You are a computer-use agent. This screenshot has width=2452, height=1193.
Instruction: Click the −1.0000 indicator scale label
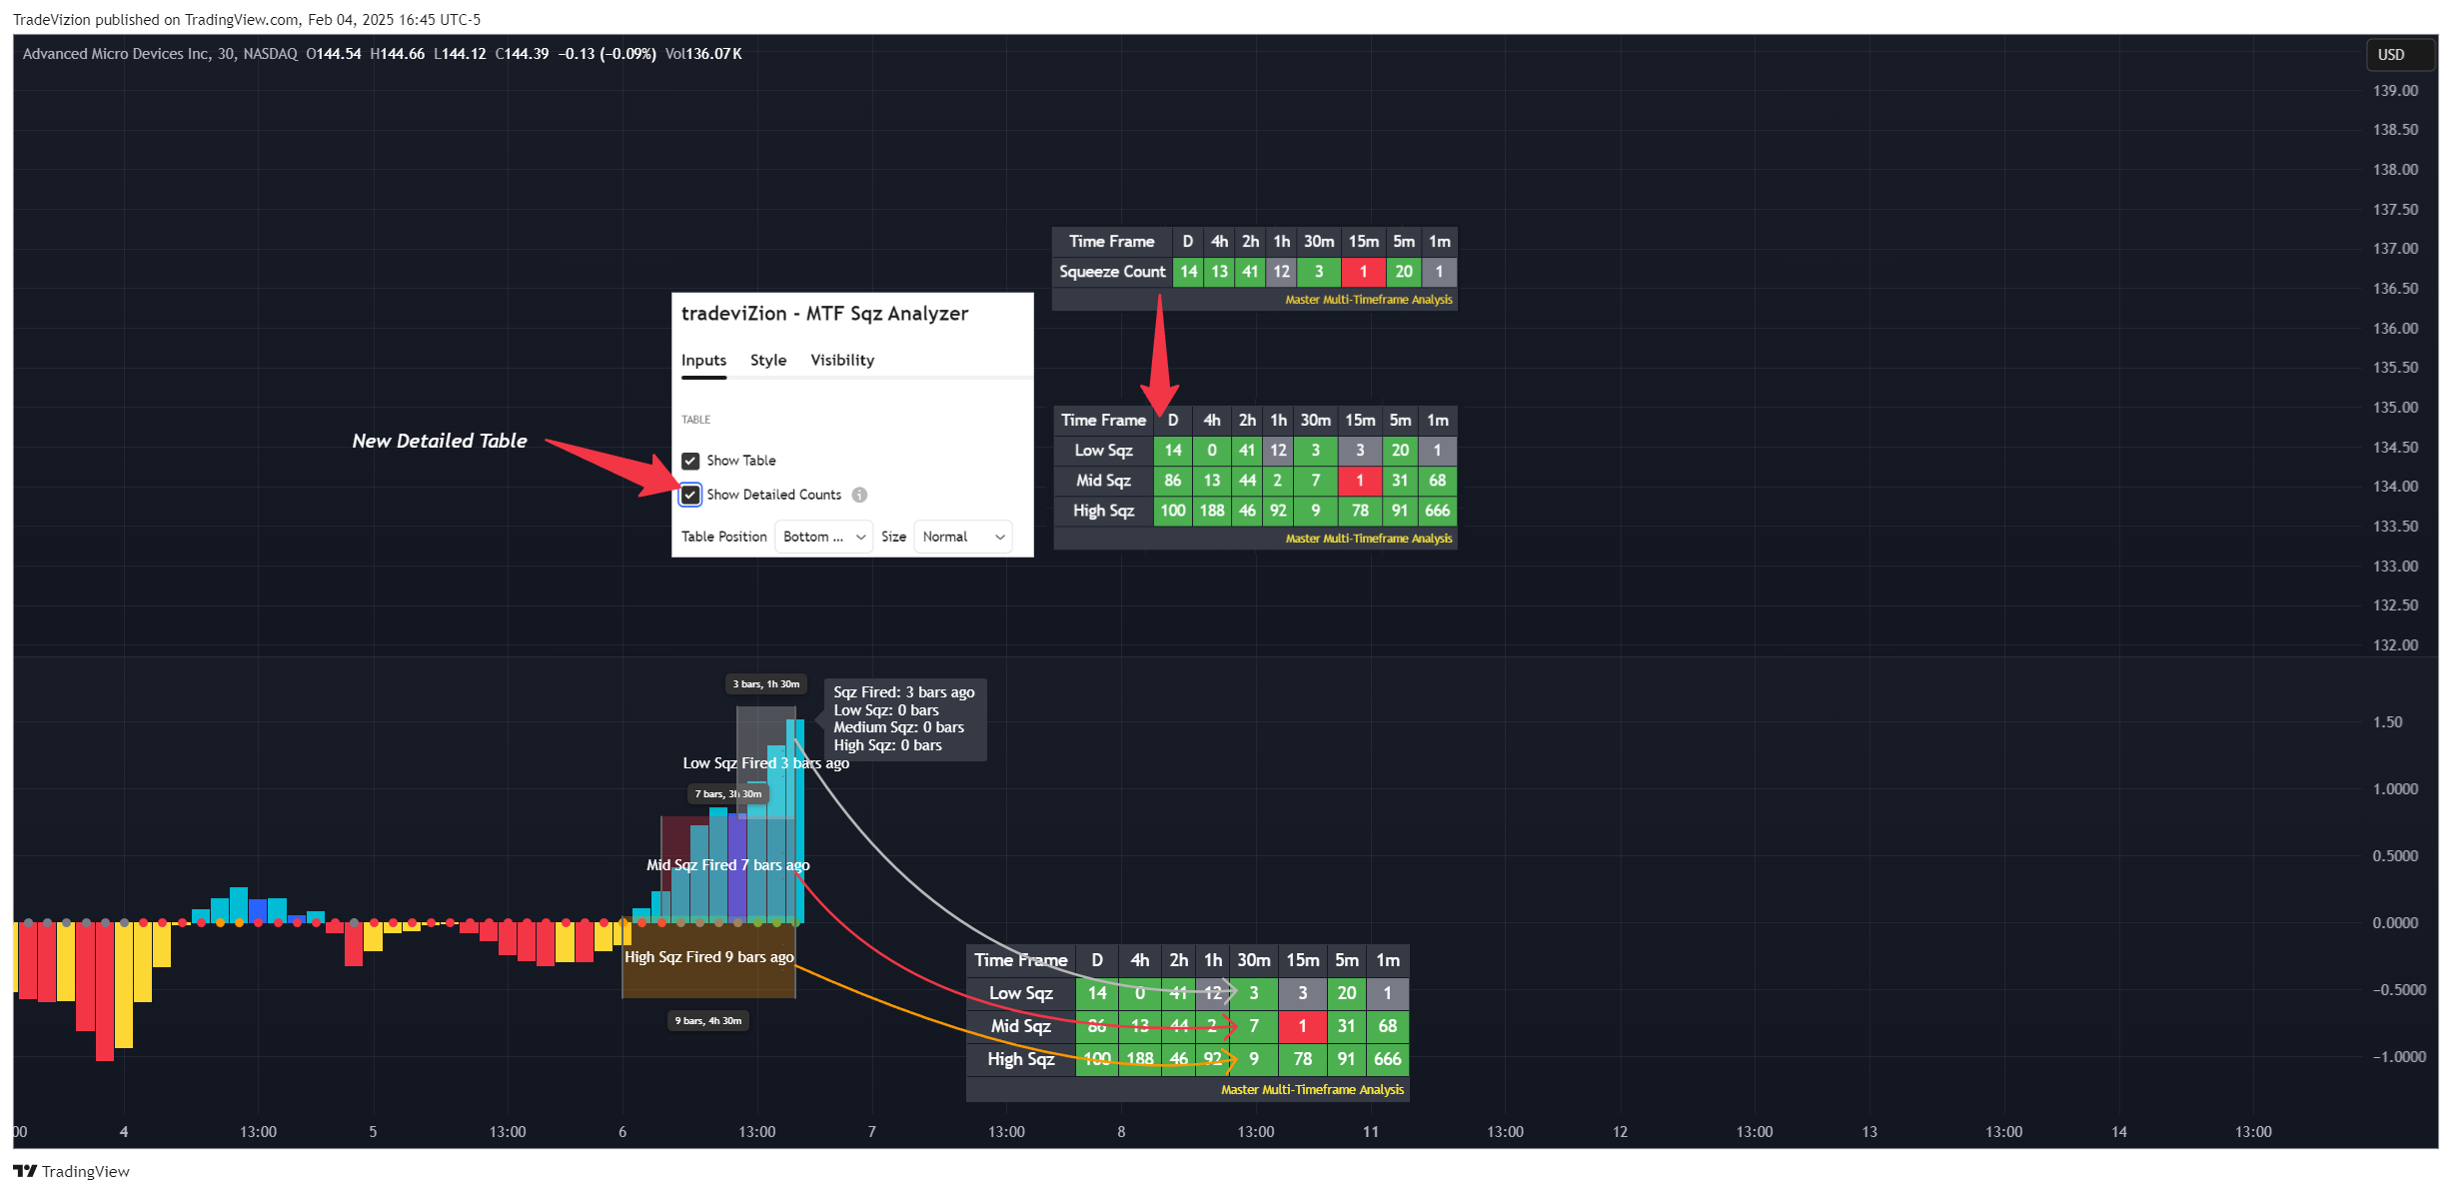[x=2399, y=1057]
